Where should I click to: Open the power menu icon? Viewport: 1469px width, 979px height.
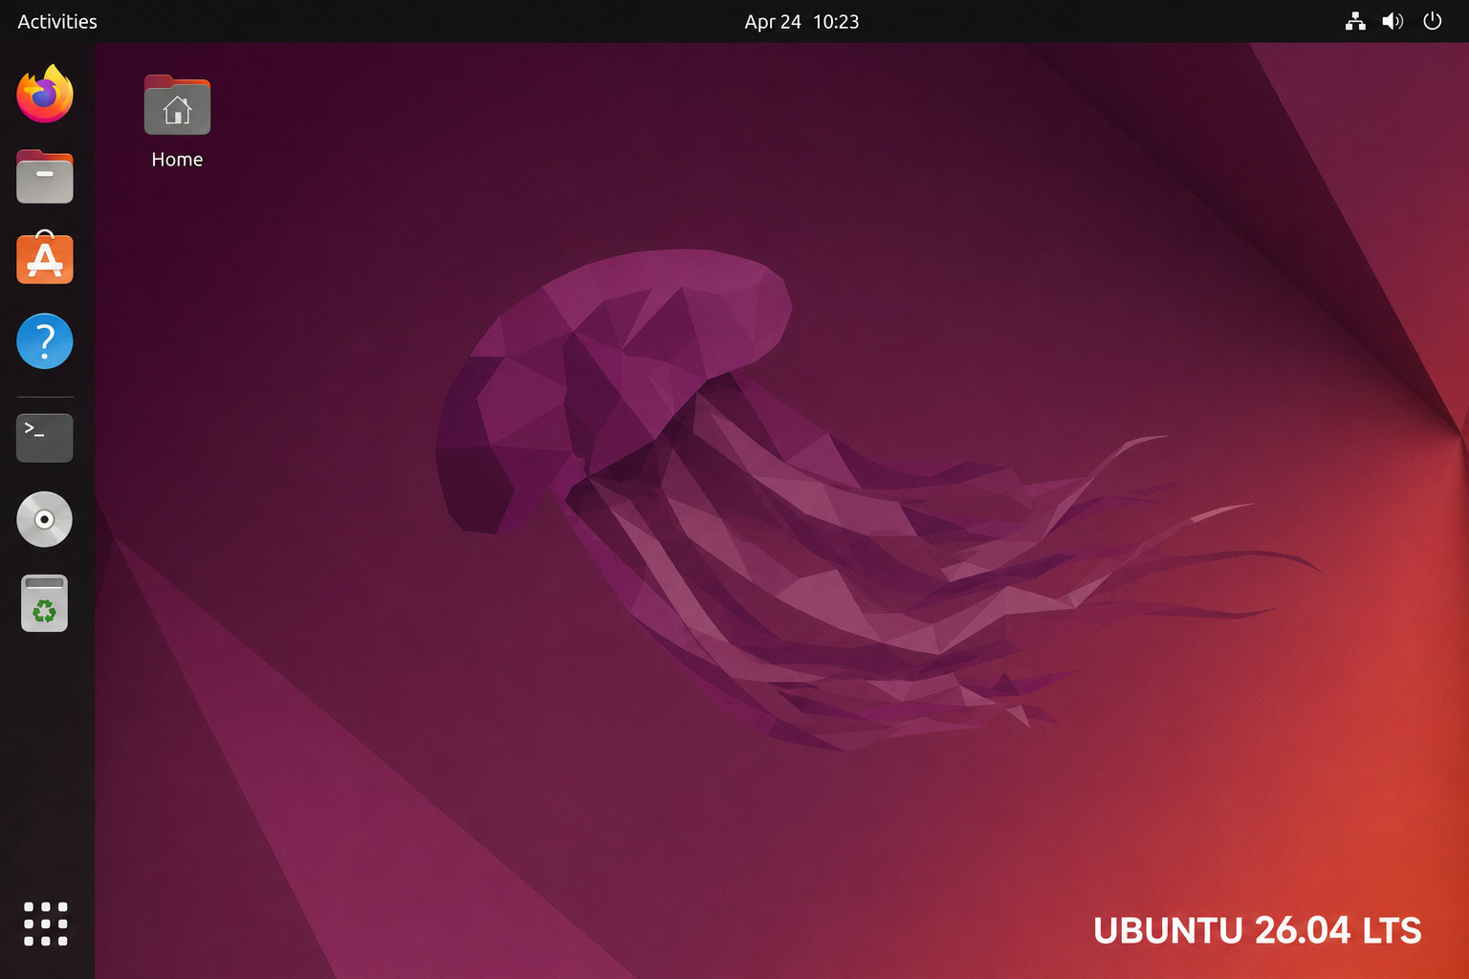pos(1432,21)
